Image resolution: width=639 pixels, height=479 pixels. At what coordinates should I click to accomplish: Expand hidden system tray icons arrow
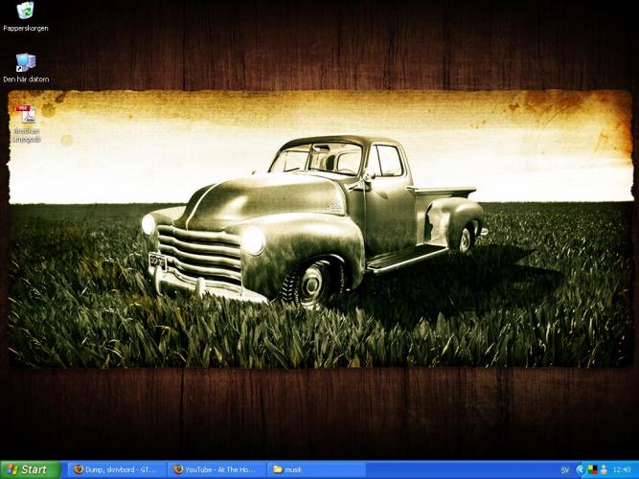pyautogui.click(x=580, y=469)
